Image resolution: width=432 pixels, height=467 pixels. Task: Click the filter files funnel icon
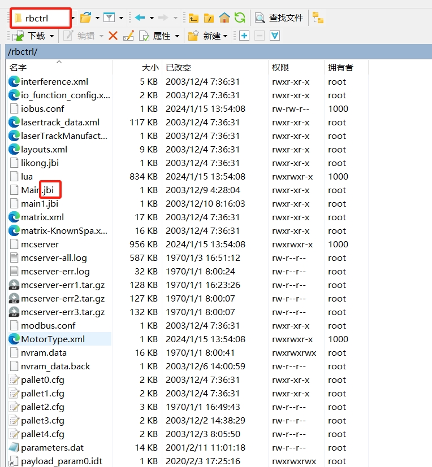point(109,18)
